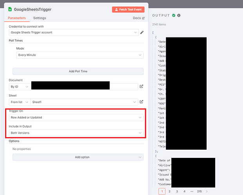
Task: Click the output info icon
Action: pos(179,15)
